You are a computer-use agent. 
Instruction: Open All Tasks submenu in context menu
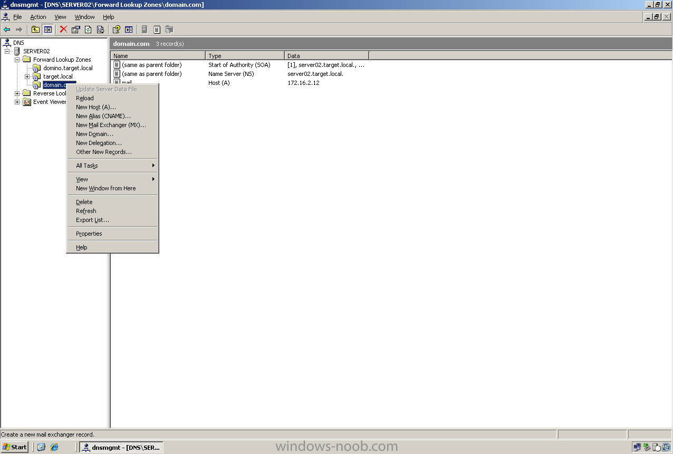[86, 166]
